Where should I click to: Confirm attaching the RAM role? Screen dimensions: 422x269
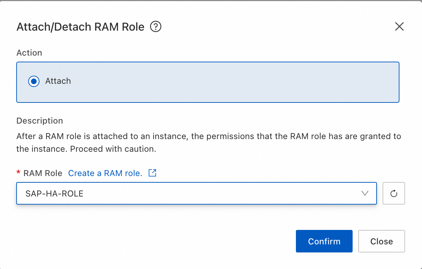(324, 241)
